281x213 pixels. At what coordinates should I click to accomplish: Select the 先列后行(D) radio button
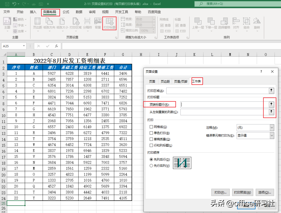coord(151,159)
